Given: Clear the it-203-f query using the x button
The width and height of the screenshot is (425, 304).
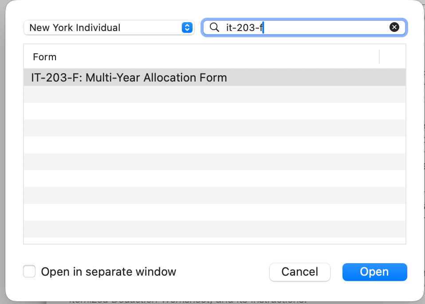Looking at the screenshot, I should click(394, 27).
